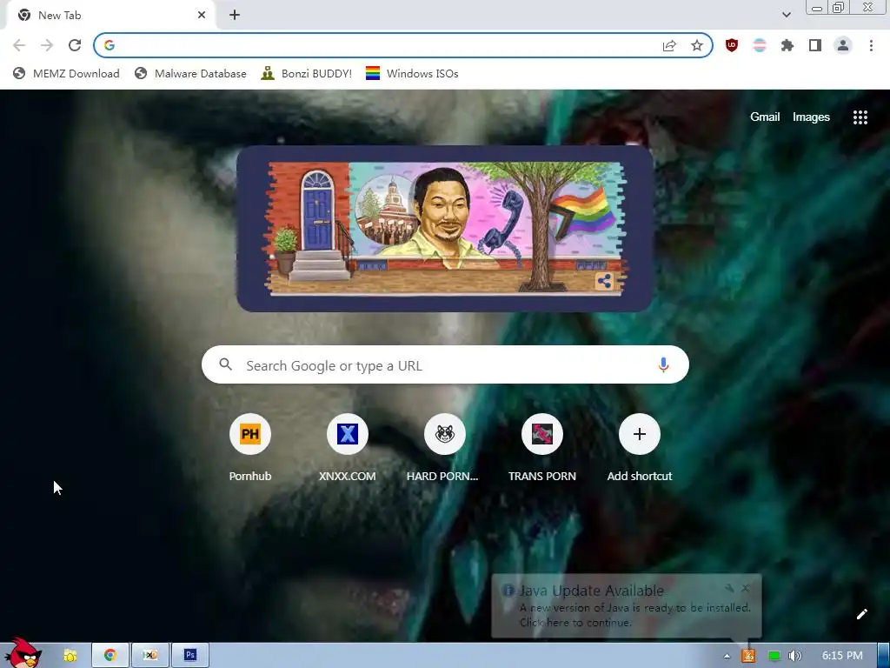Open the Malware Database bookmark
The height and width of the screenshot is (668, 890).
coord(190,73)
